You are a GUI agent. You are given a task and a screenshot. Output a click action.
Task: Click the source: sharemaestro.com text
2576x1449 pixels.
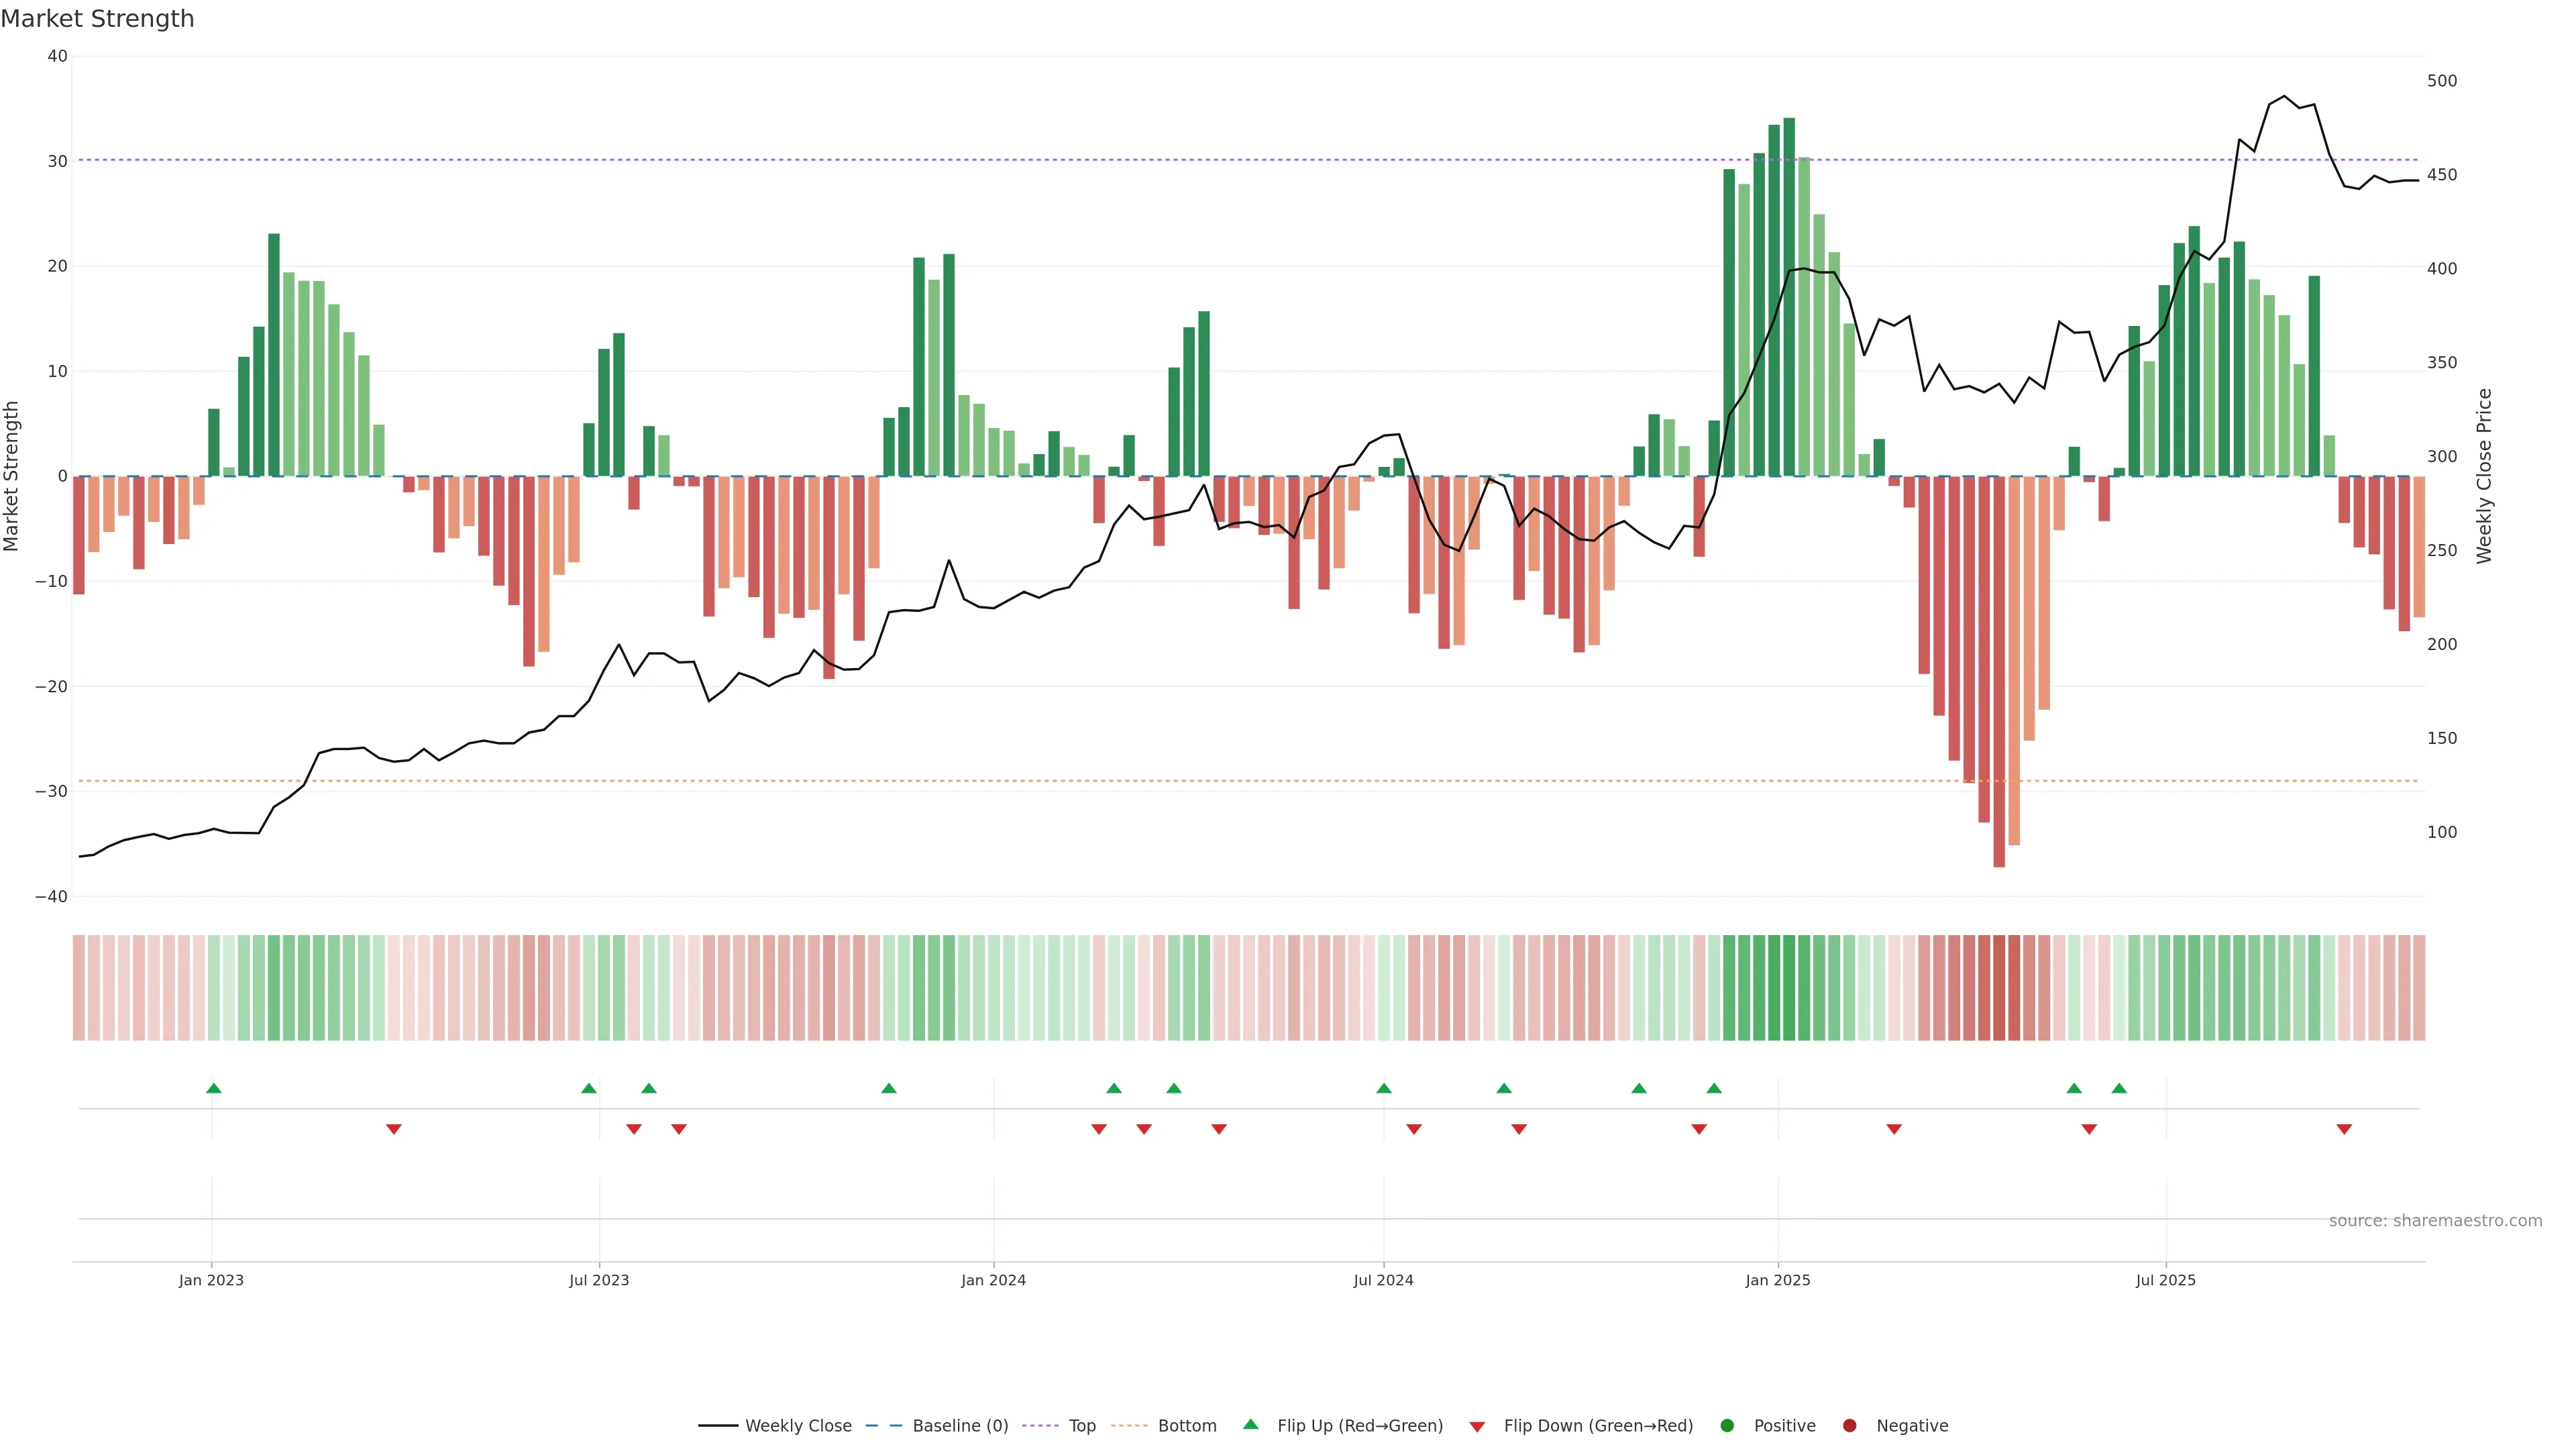click(2435, 1221)
